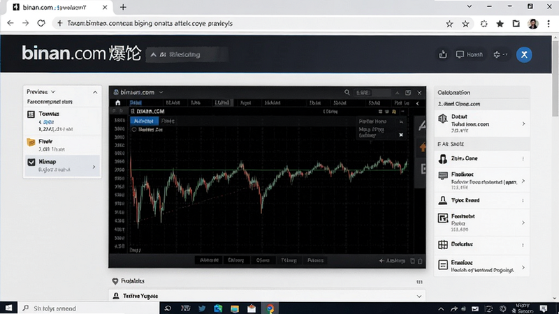Click the filled star bookmark icon in the browser toolbar
559x314 pixels.
[x=500, y=24]
